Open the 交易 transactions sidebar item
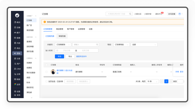 click(x=17, y=58)
